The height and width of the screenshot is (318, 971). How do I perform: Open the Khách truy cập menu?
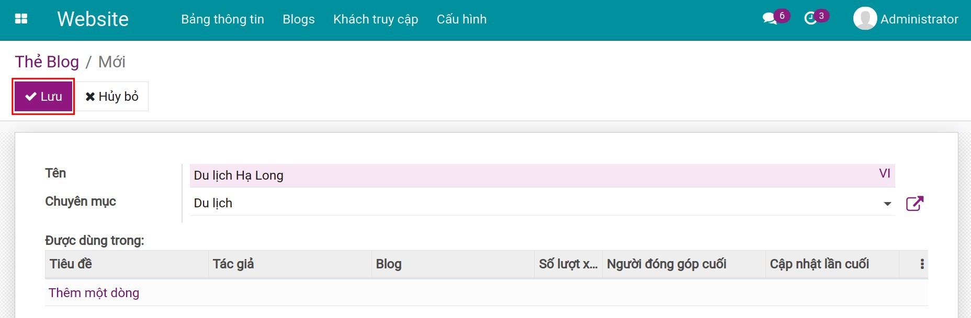click(x=375, y=19)
